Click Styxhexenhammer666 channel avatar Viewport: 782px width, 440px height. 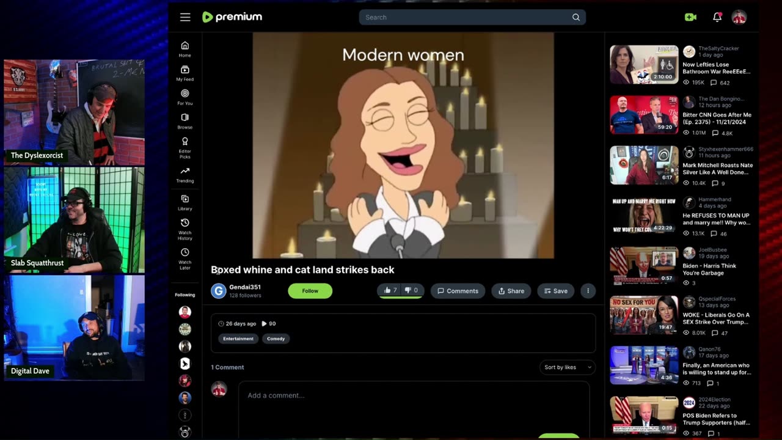pyautogui.click(x=689, y=152)
